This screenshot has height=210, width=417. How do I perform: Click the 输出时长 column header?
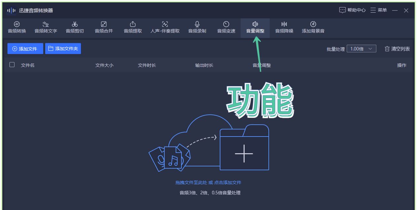pyautogui.click(x=204, y=65)
